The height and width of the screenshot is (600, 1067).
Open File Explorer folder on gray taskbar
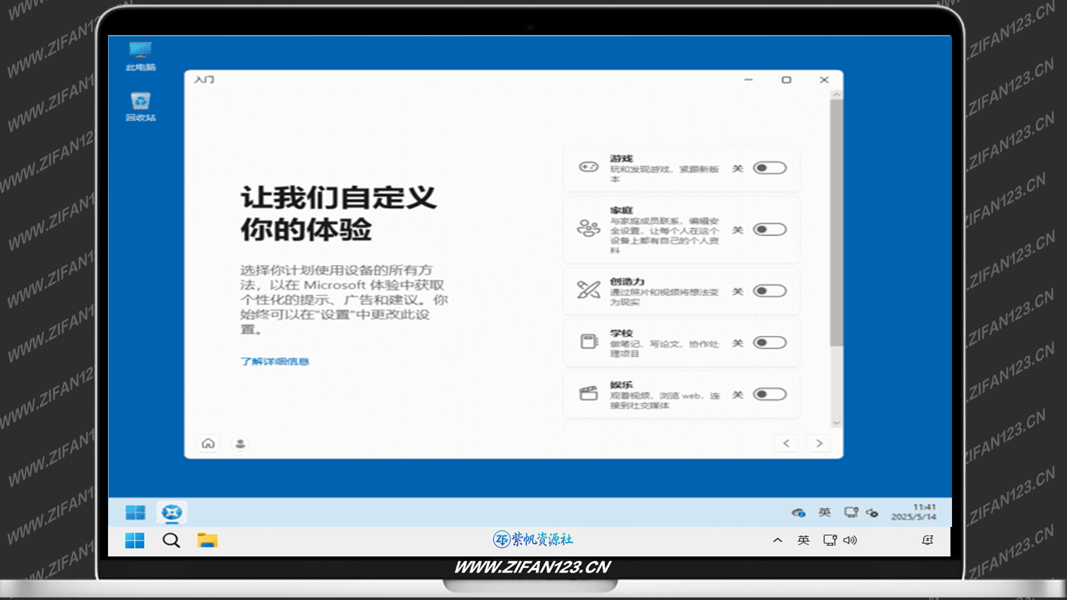click(x=207, y=540)
